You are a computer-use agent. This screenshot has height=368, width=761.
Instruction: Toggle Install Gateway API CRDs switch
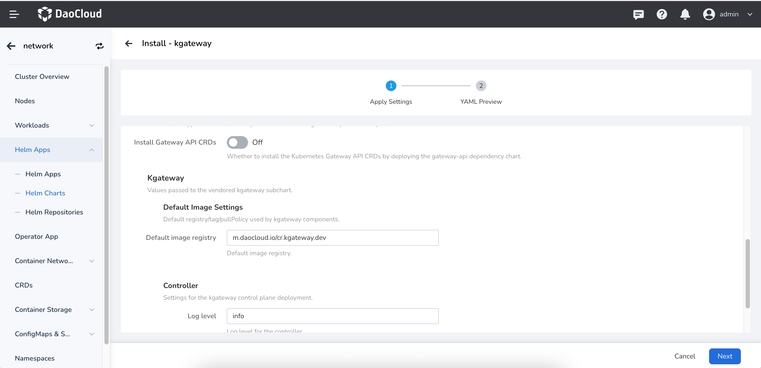click(237, 142)
